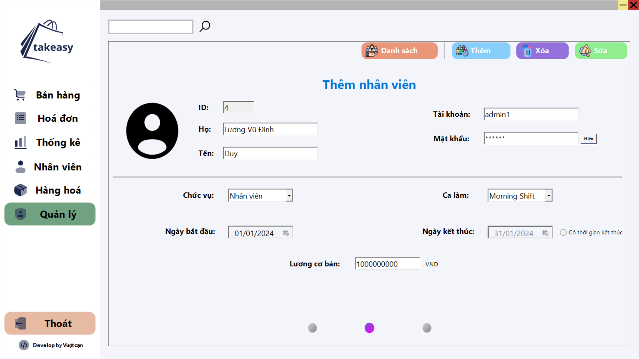This screenshot has width=639, height=359.
Task: Click the Lương cơ bản salary field
Action: (387, 264)
